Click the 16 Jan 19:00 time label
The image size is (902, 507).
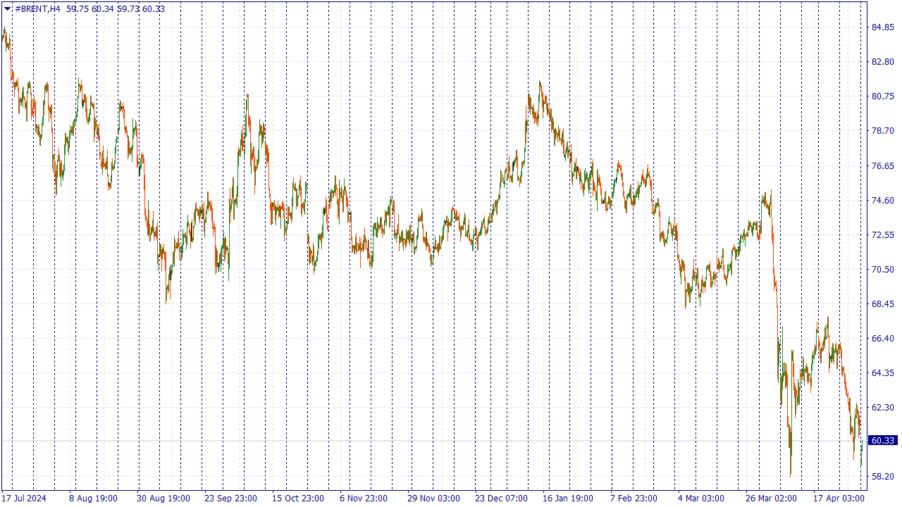coord(569,498)
